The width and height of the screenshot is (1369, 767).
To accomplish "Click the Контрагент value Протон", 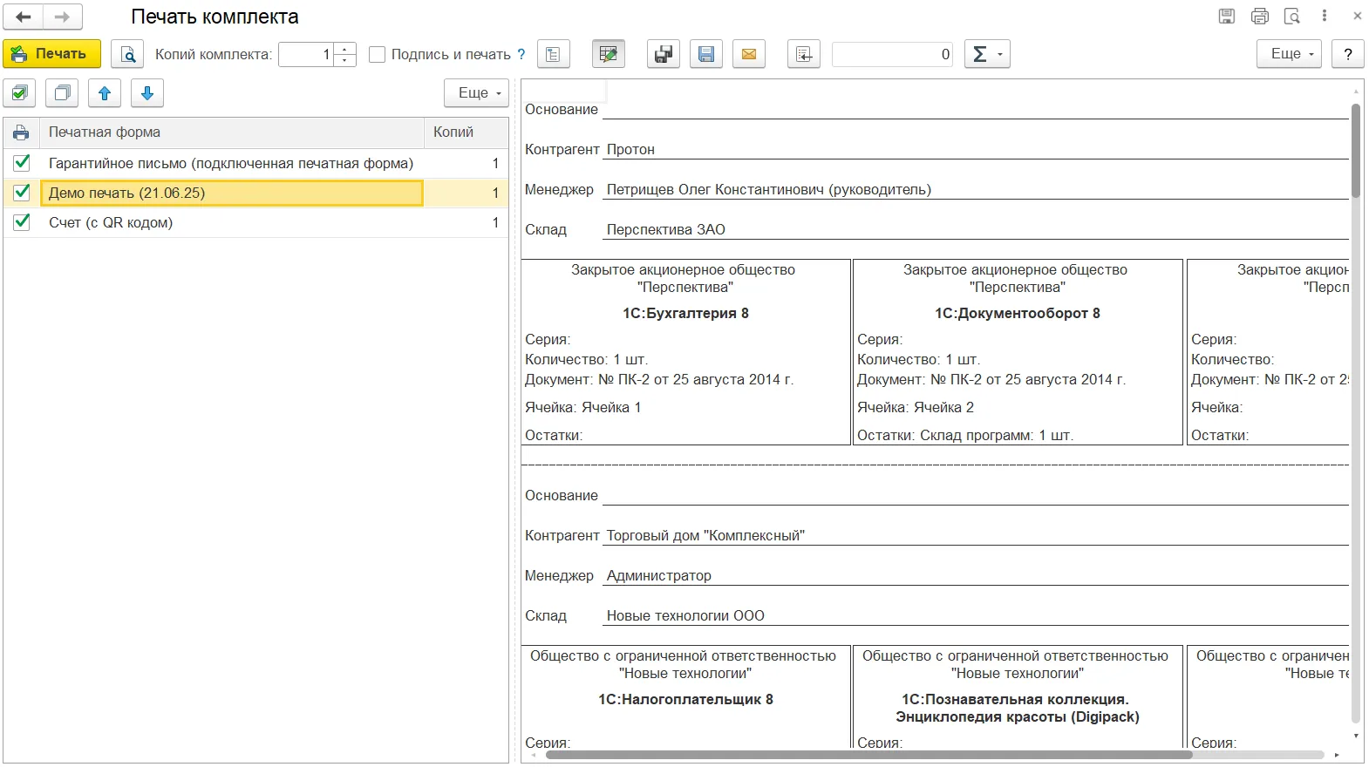I will 630,149.
